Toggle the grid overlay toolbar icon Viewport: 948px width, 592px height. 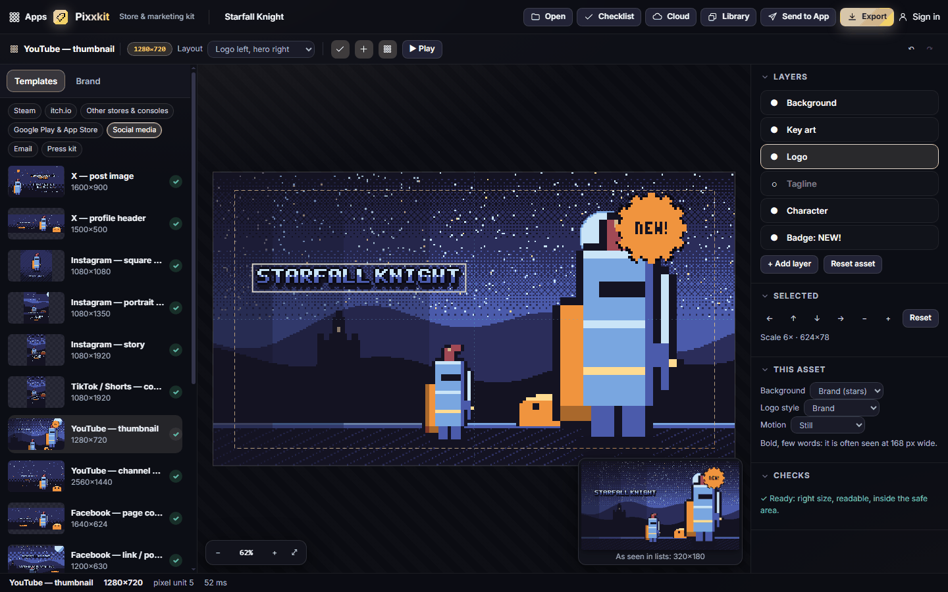click(x=388, y=49)
